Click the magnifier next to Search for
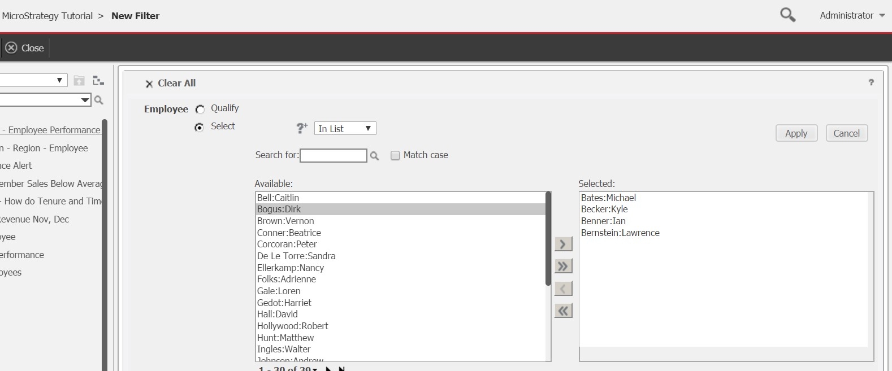This screenshot has height=371, width=892. coord(374,156)
